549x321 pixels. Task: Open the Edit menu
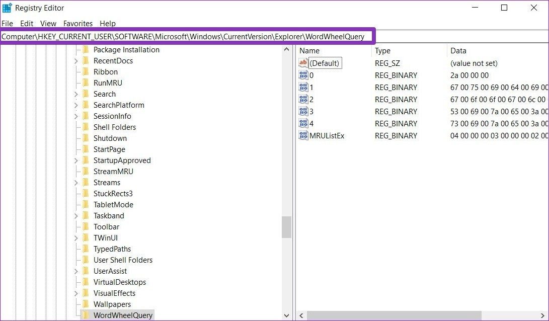coord(27,24)
